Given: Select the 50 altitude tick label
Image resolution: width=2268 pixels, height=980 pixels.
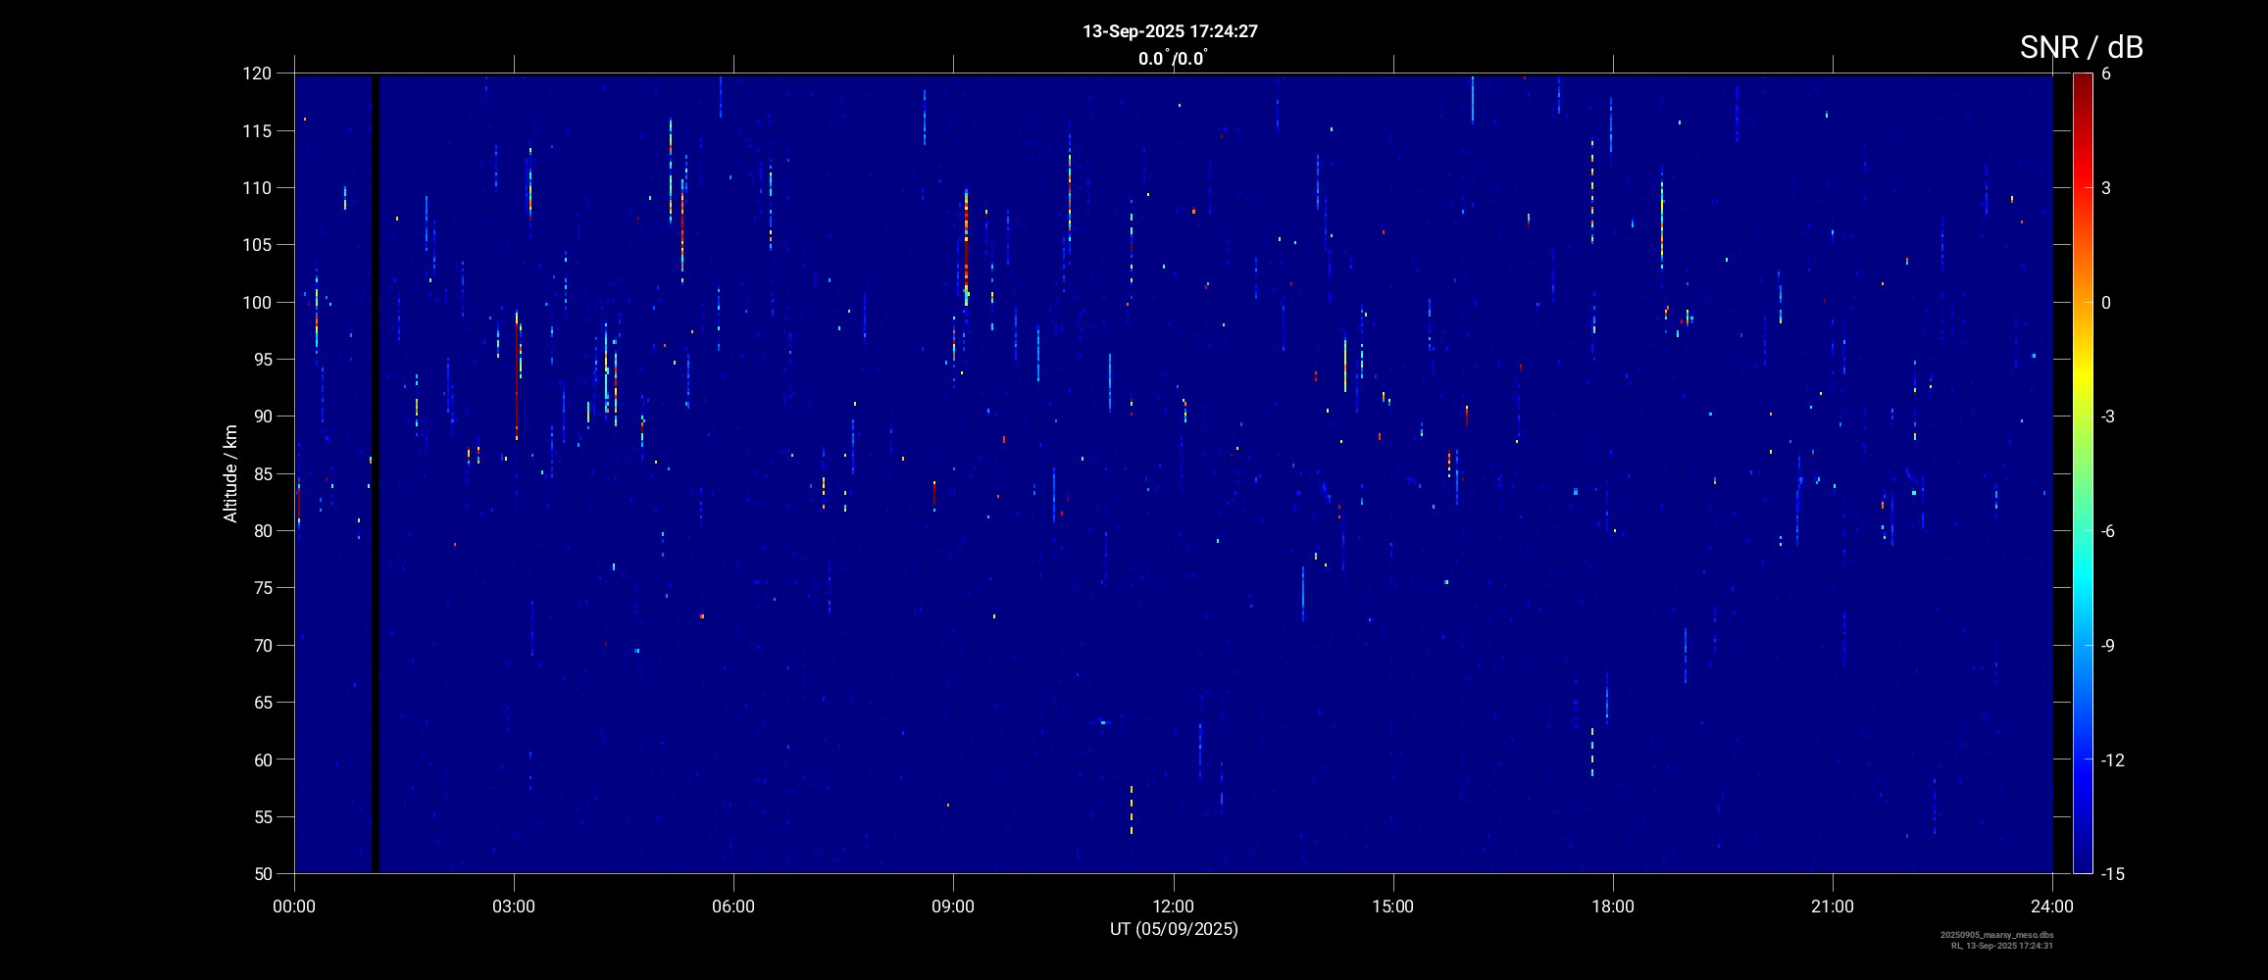Looking at the screenshot, I should 261,874.
